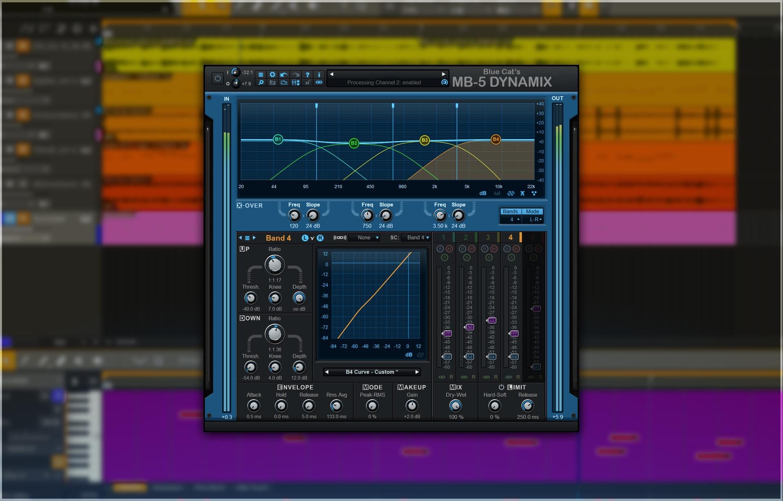Toggle the L channel button for Band 4
Viewport: 783px width, 501px height.
pos(305,238)
